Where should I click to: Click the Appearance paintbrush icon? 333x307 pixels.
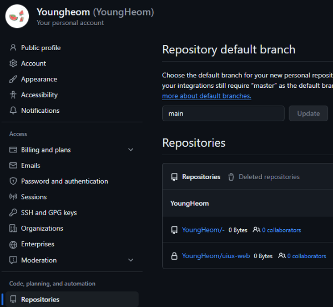coord(13,79)
